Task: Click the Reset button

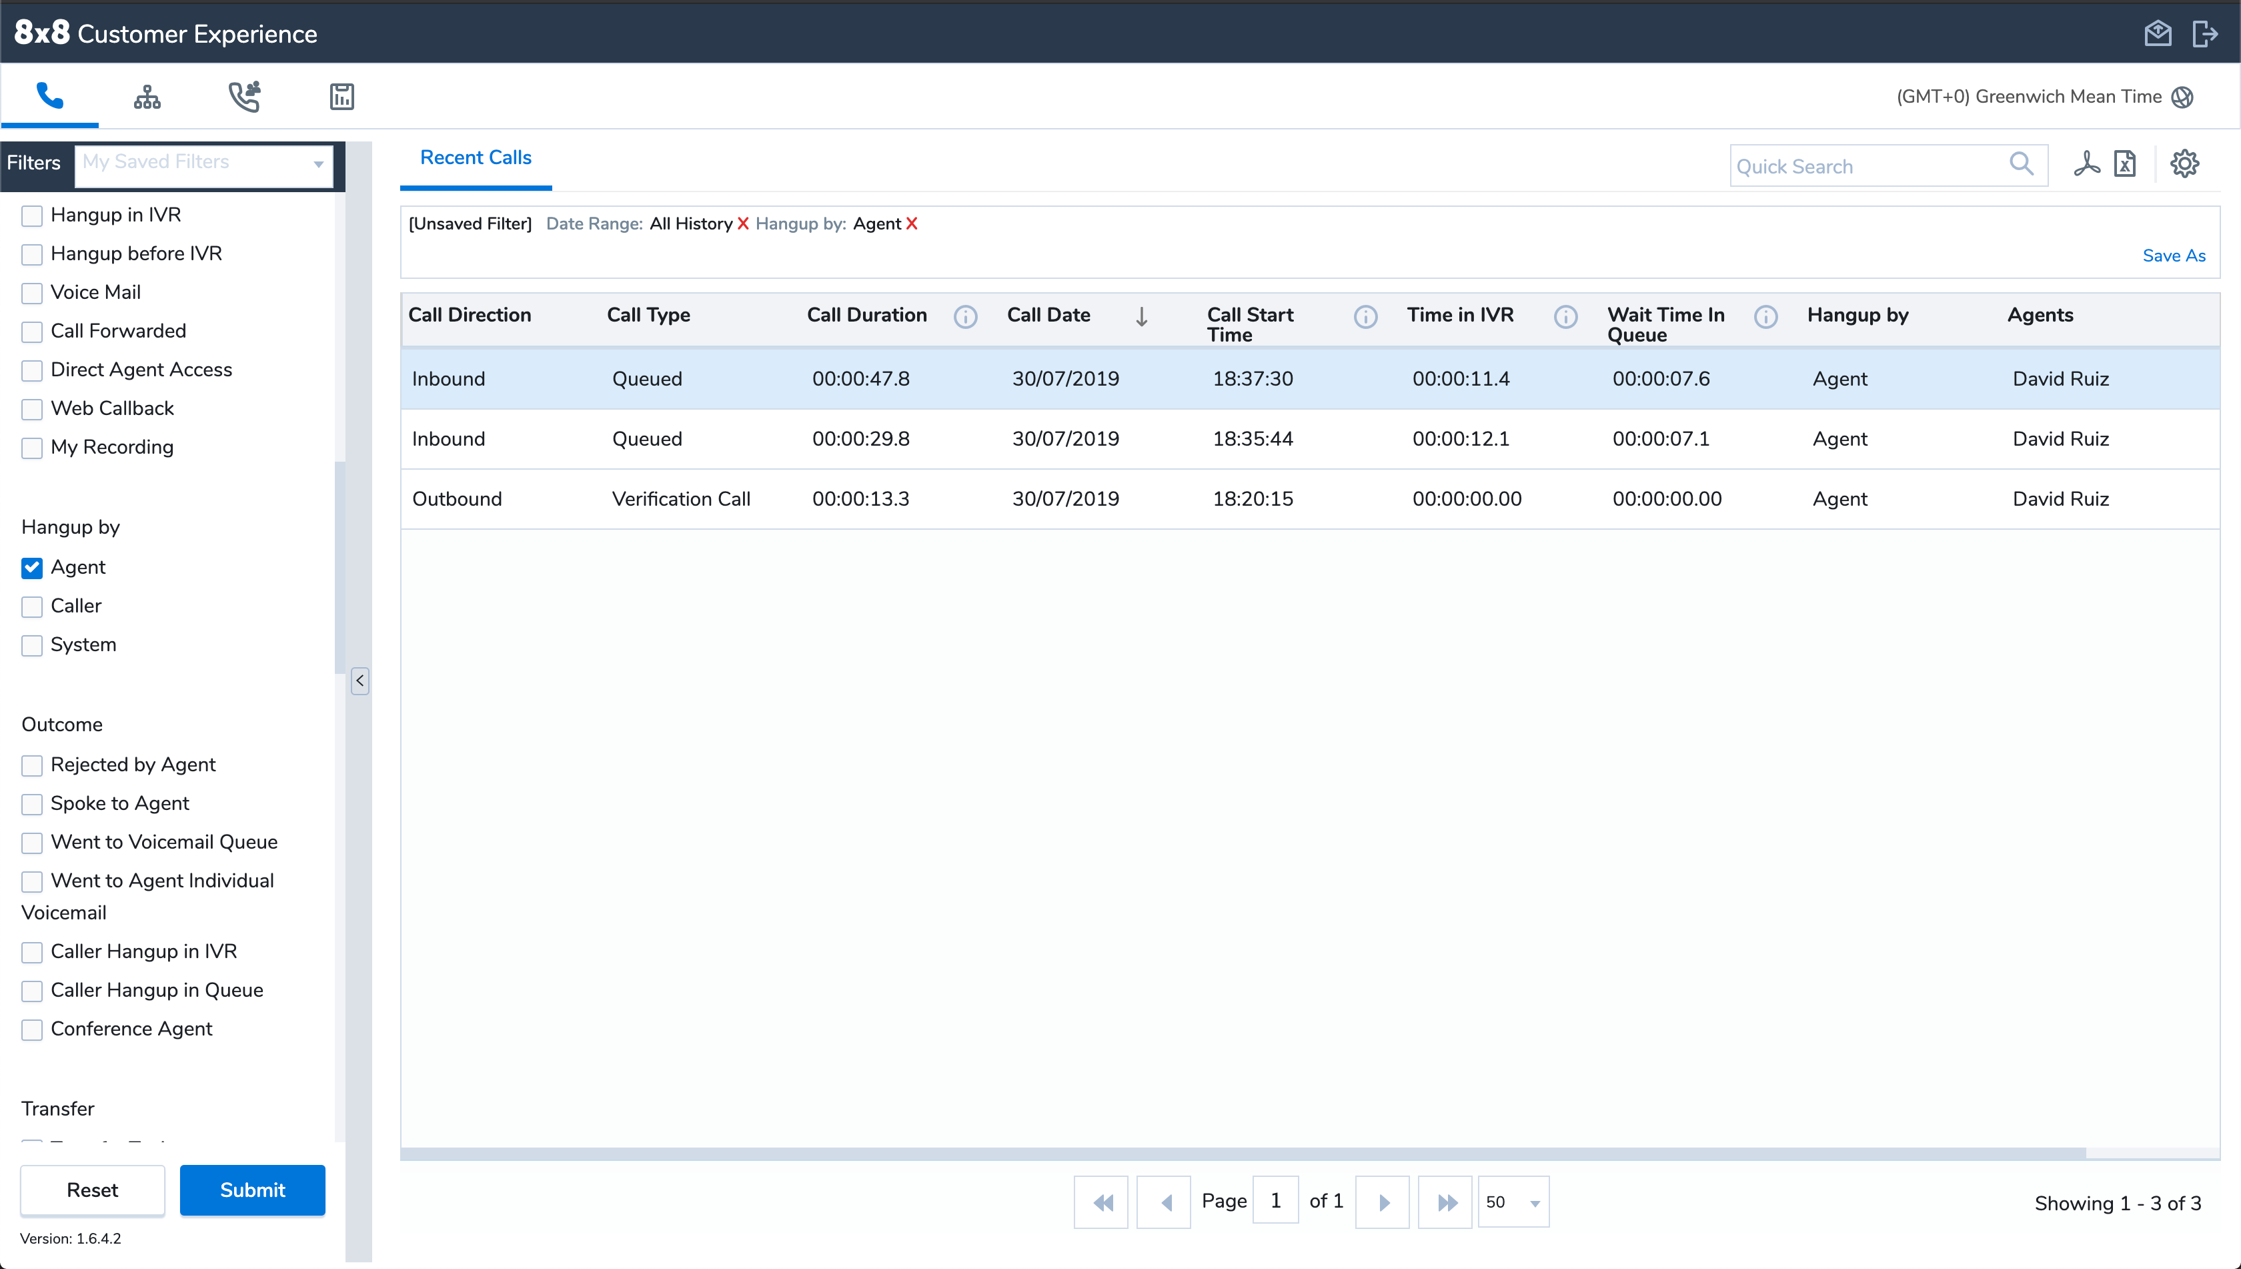Action: (92, 1190)
